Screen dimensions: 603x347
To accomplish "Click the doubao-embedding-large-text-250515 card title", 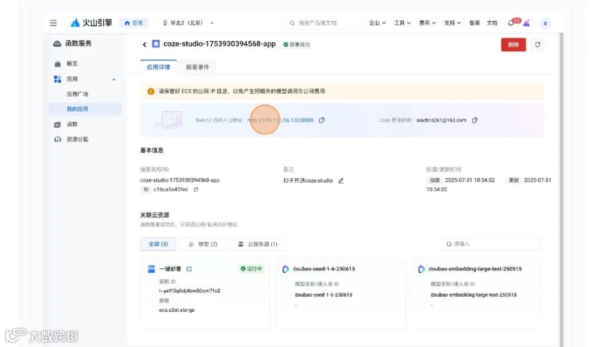I will pos(475,269).
